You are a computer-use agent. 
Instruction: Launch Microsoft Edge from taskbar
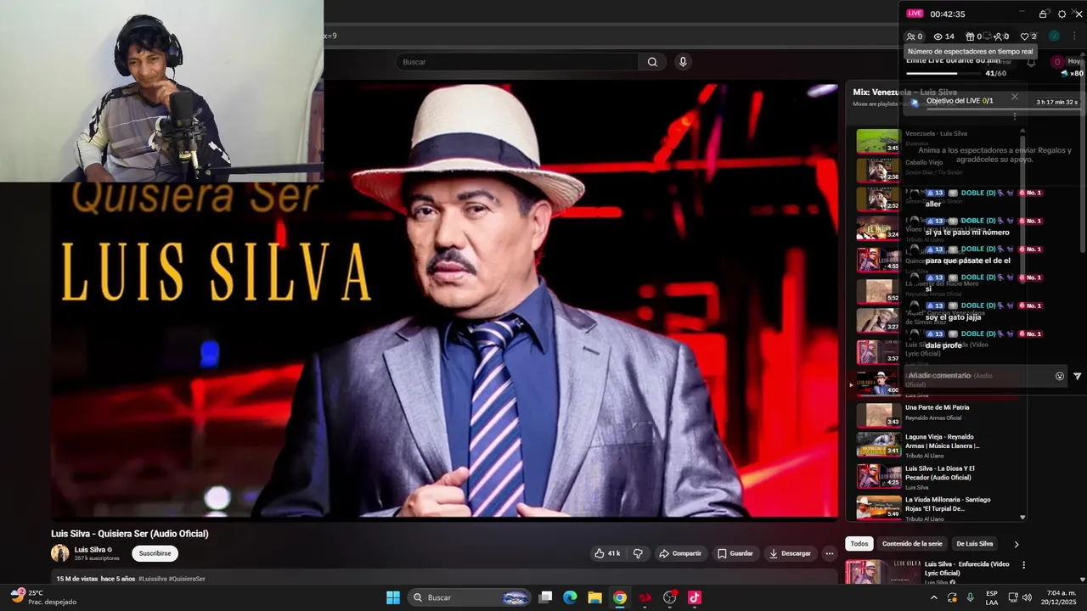[x=571, y=597]
